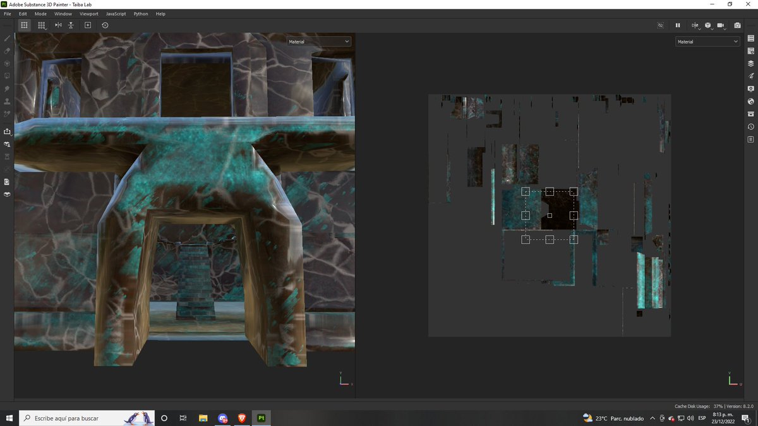
Task: Toggle symmetry painting in the top toolbar
Action: [x=57, y=25]
